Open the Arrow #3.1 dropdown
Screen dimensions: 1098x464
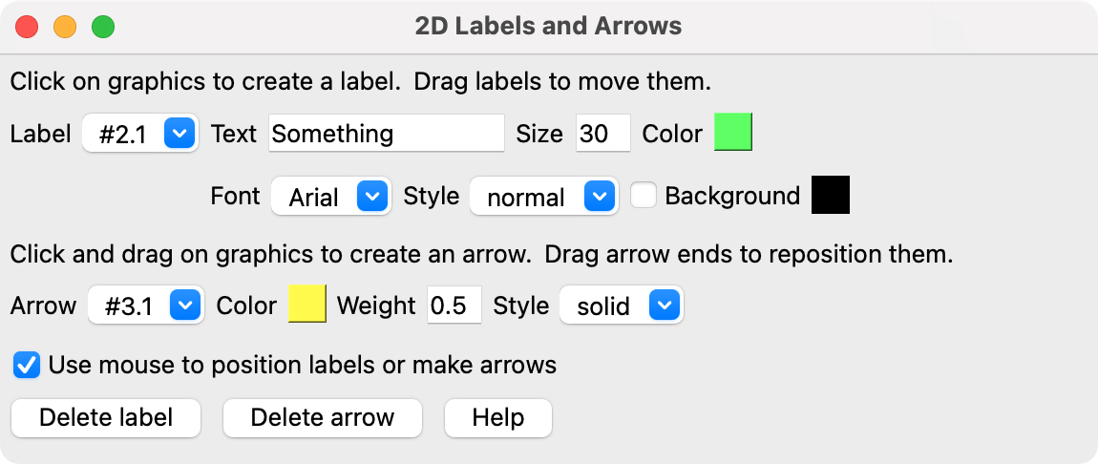click(145, 306)
